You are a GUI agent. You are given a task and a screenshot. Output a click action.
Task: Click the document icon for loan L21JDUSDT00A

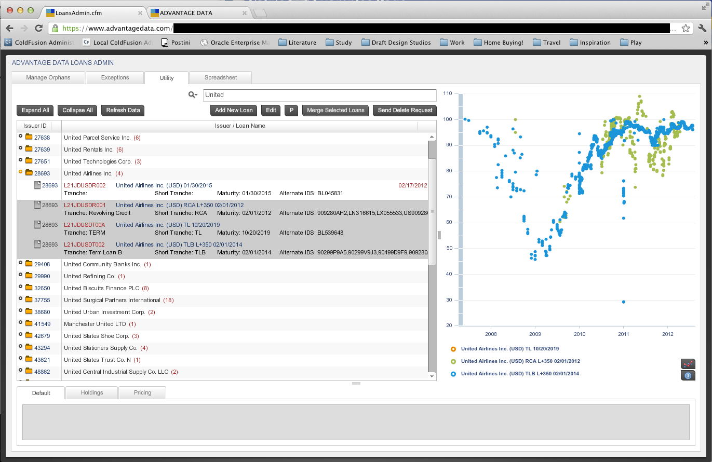tap(37, 225)
